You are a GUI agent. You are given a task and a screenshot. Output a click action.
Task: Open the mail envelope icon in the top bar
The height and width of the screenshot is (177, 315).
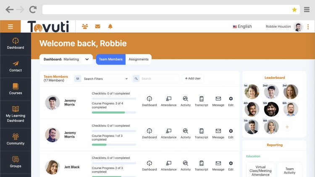click(97, 26)
